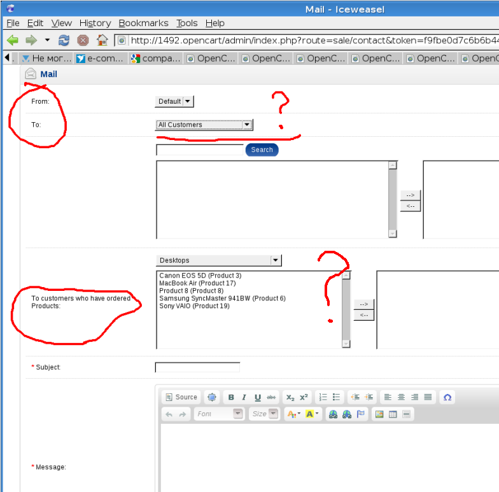499x492 pixels.
Task: Remove selected customer with the upper <-- button
Action: pos(410,206)
